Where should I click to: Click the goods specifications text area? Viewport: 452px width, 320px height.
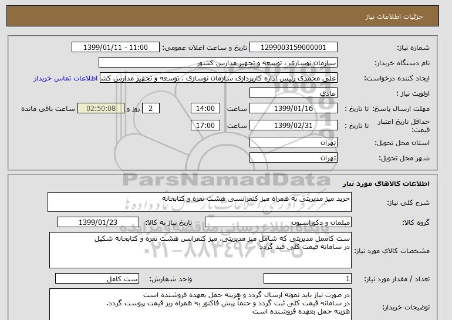click(x=200, y=250)
